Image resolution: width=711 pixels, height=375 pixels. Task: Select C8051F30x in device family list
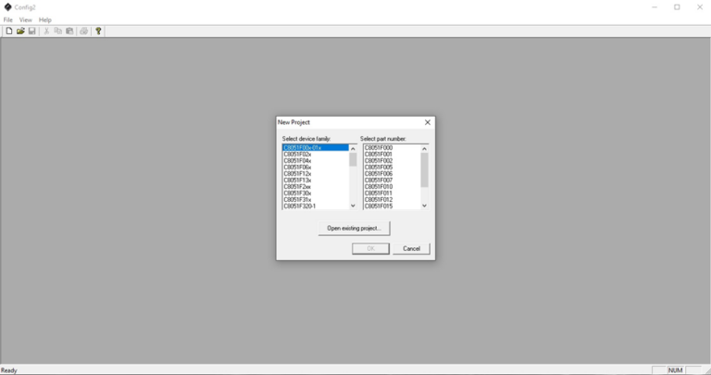(x=297, y=193)
